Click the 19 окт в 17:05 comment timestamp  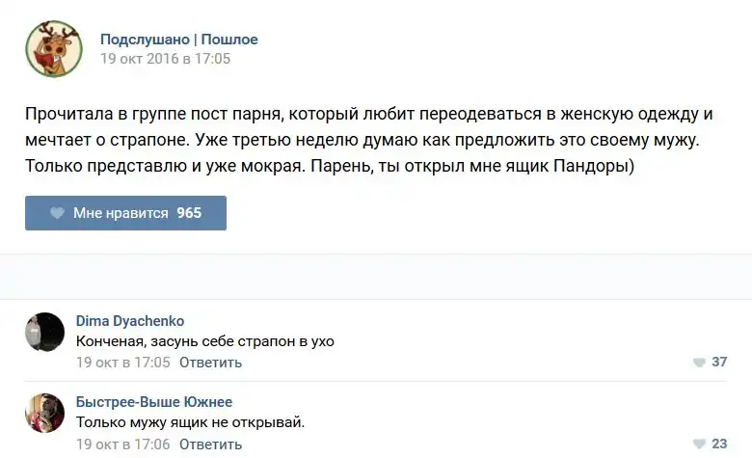[x=122, y=363]
